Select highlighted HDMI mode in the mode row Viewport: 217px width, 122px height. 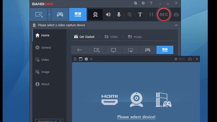[165, 50]
